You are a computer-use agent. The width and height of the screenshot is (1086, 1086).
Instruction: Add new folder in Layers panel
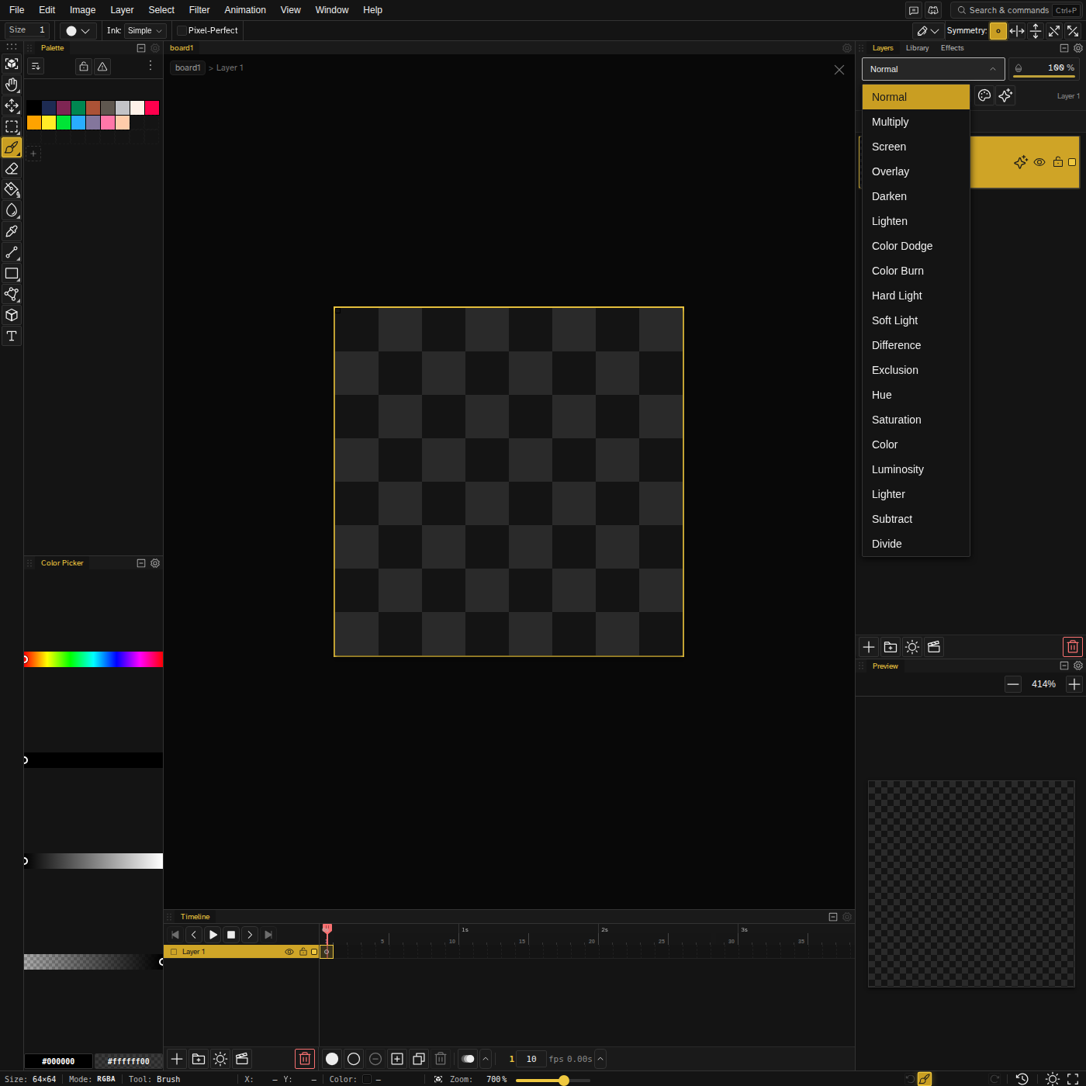[x=891, y=647]
